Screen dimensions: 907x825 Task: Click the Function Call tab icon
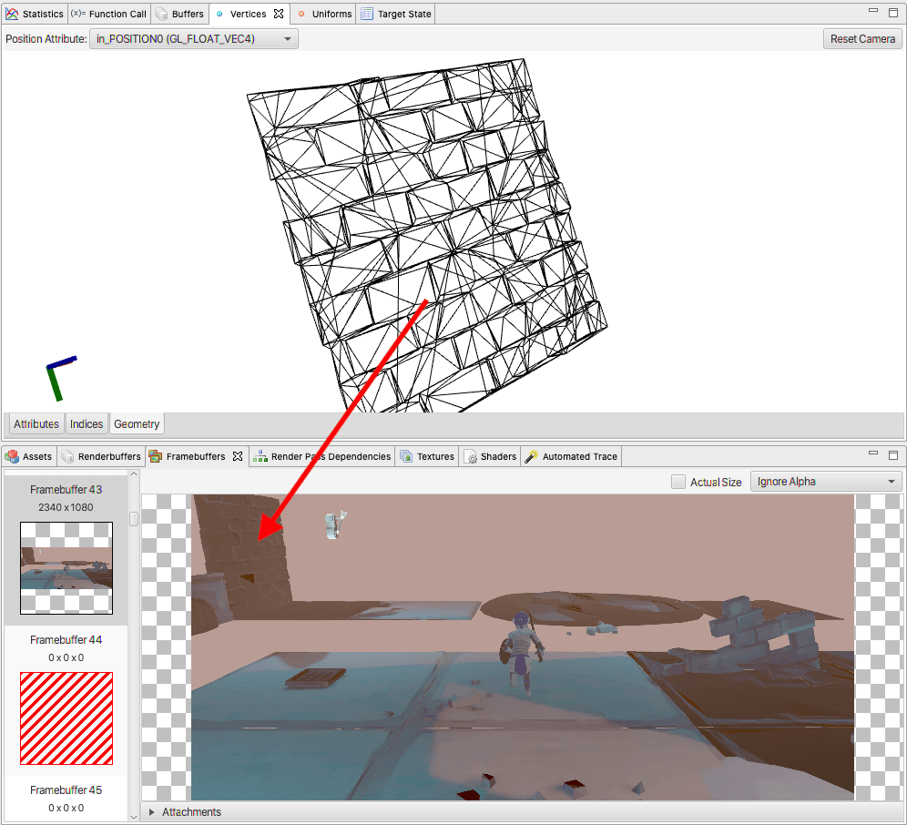pos(78,13)
